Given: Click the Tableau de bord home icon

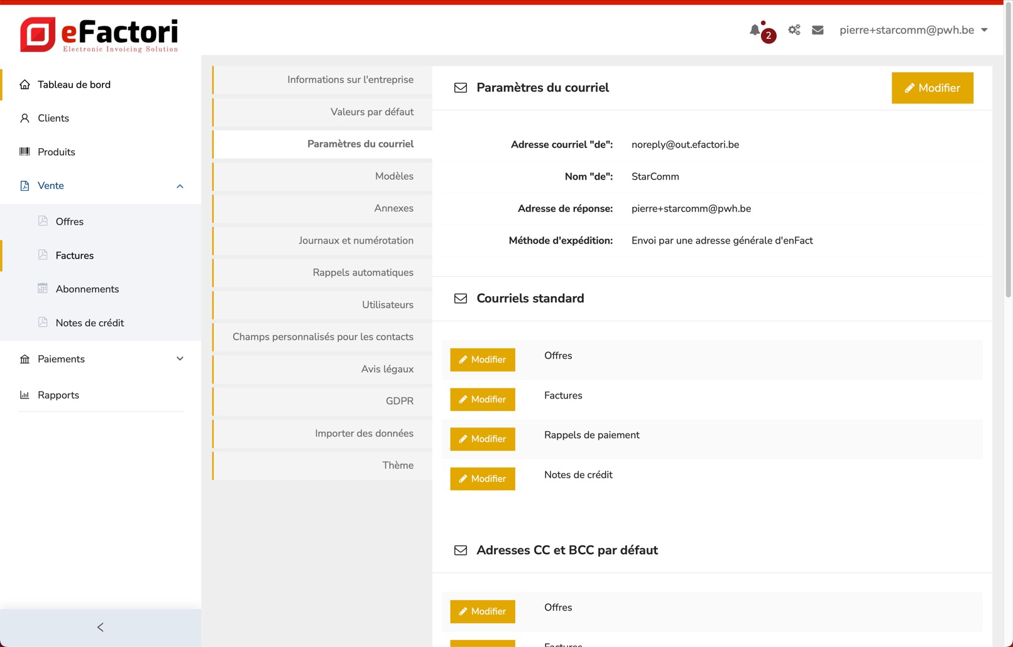Looking at the screenshot, I should (25, 85).
